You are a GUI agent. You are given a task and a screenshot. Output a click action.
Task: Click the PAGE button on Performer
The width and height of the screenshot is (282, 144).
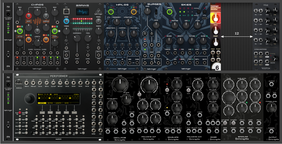coord(26,133)
